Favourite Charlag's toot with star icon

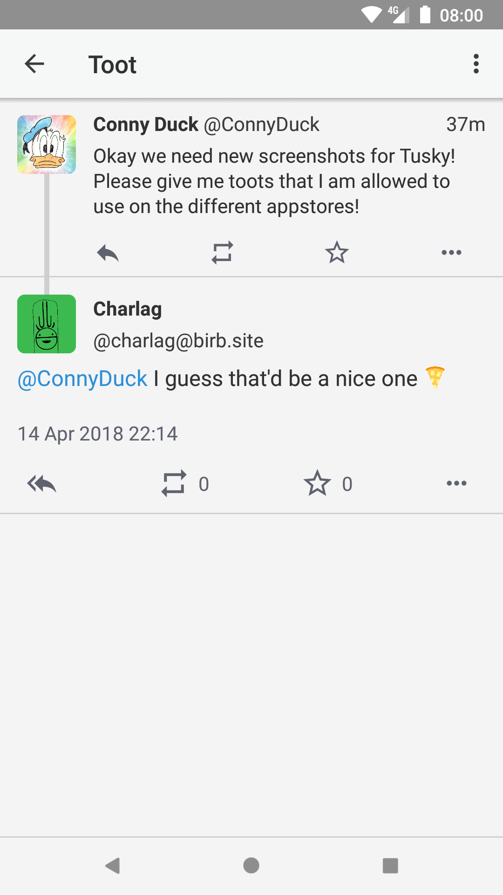tap(317, 483)
